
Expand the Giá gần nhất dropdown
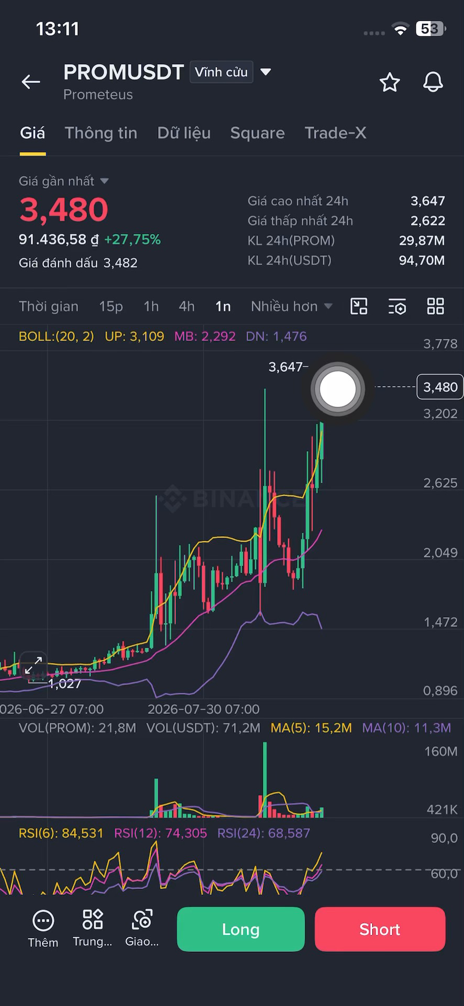click(104, 181)
